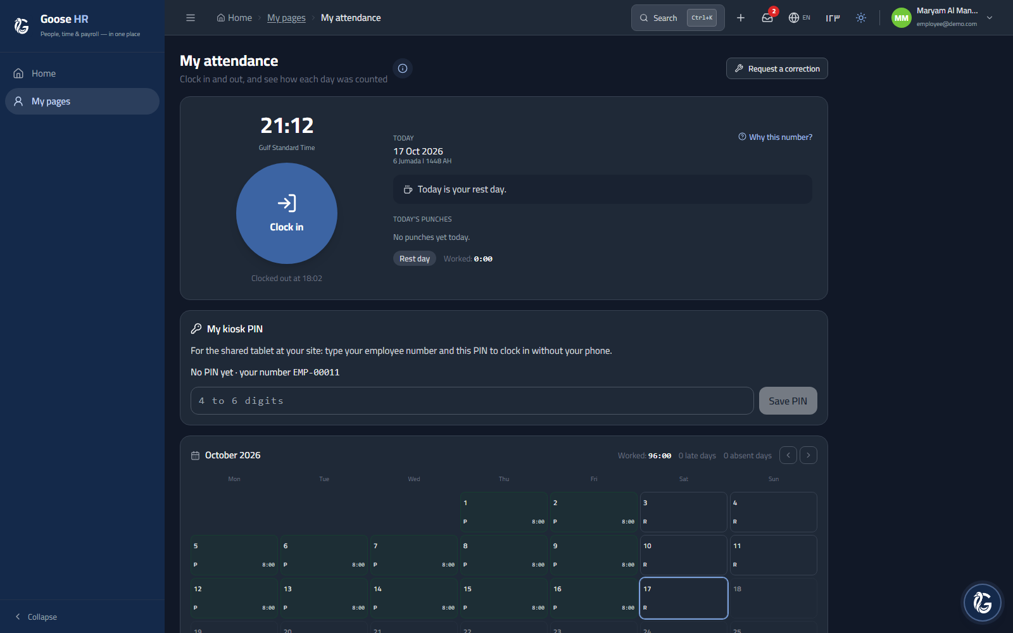Image resolution: width=1013 pixels, height=633 pixels.
Task: Click the Goose HR logo icon
Action: pos(22,25)
